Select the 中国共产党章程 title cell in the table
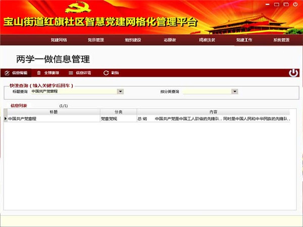The width and height of the screenshot is (303, 227). coord(54,119)
